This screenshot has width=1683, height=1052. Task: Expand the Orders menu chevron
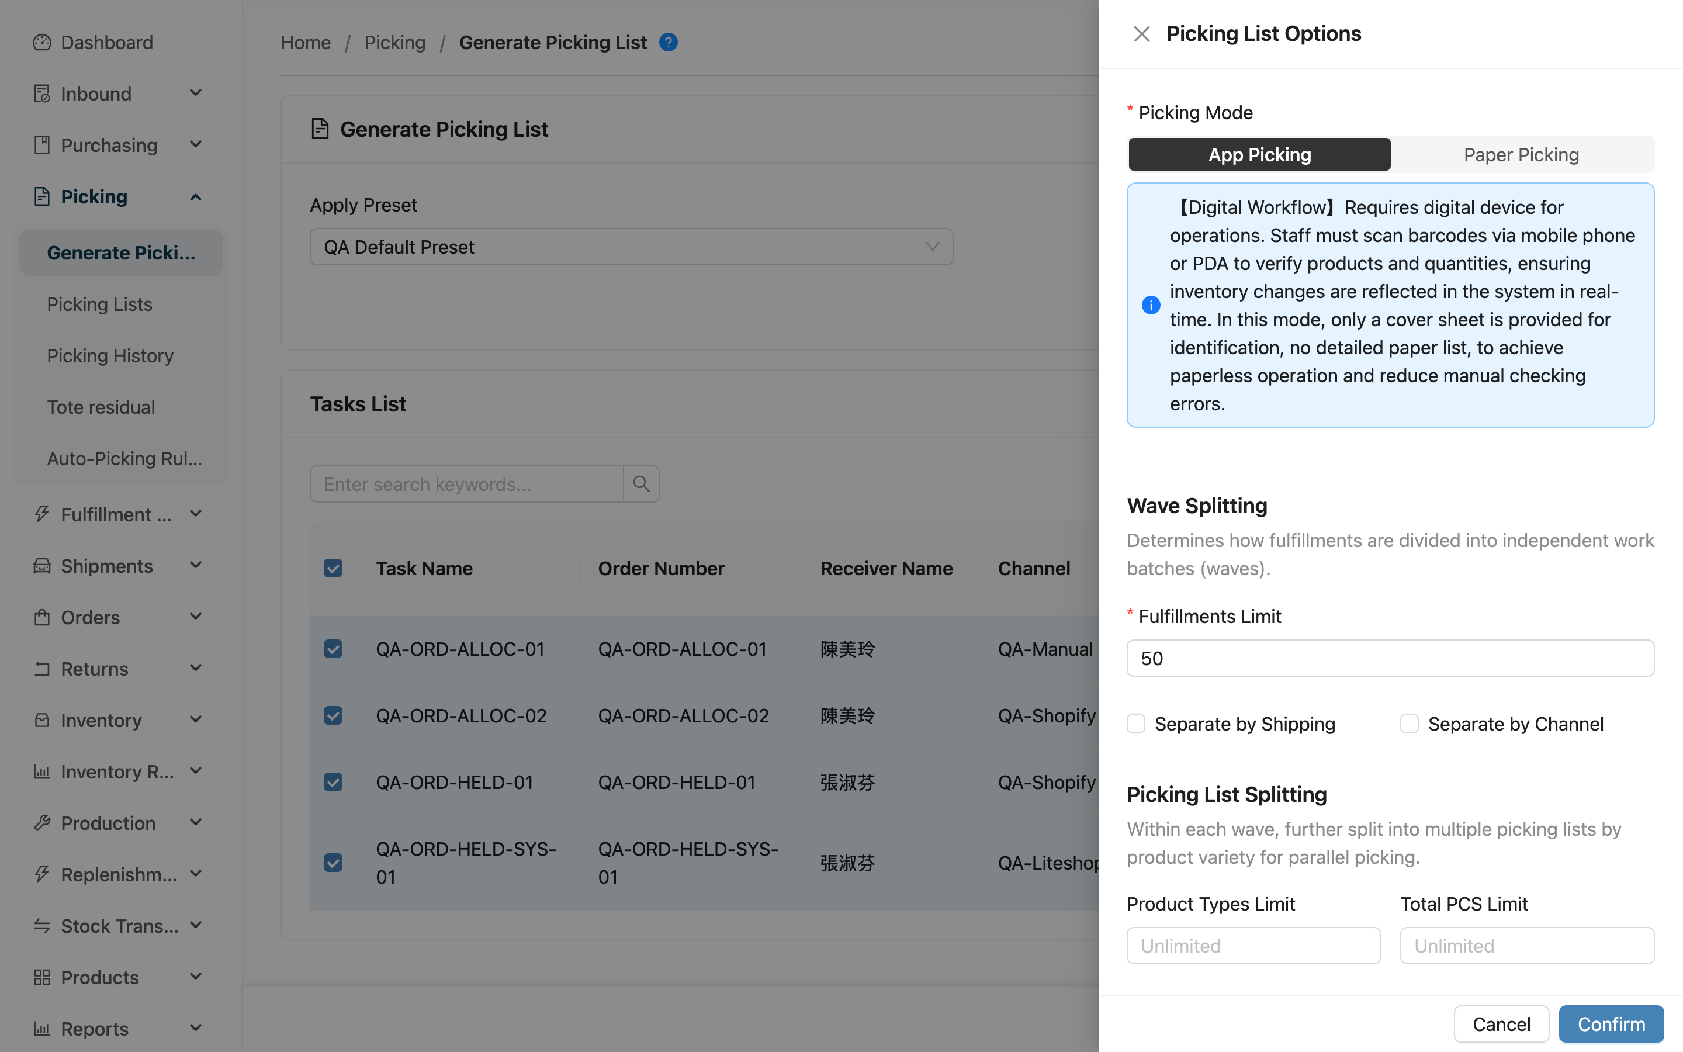coord(196,616)
